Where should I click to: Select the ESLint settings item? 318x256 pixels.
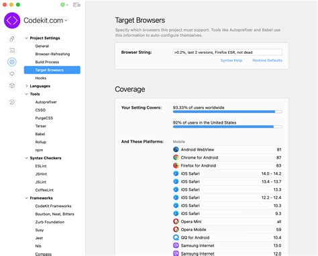click(x=41, y=166)
